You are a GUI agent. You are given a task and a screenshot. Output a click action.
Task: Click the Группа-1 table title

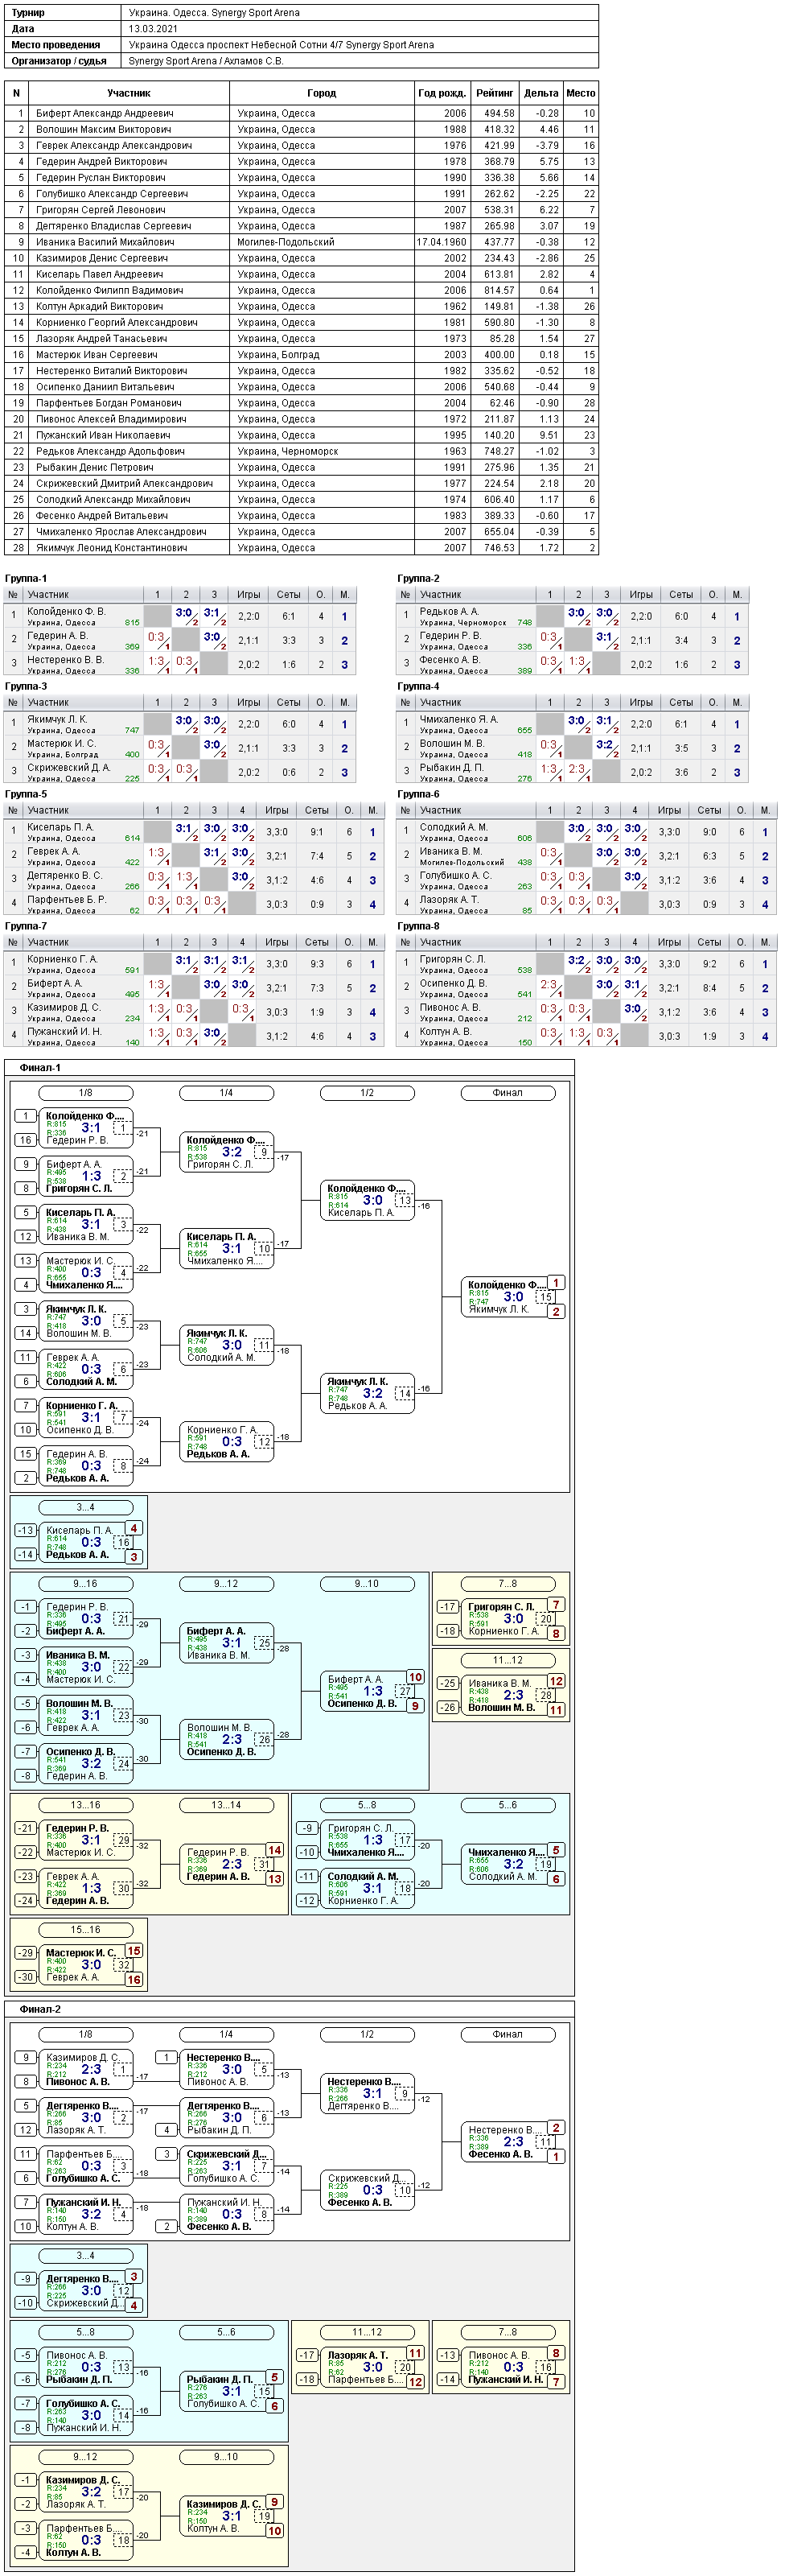[26, 578]
